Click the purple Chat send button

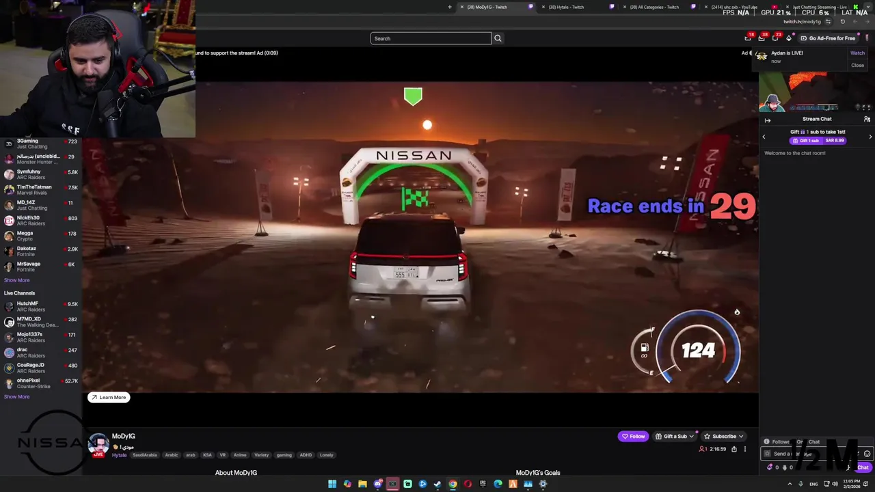click(x=863, y=467)
